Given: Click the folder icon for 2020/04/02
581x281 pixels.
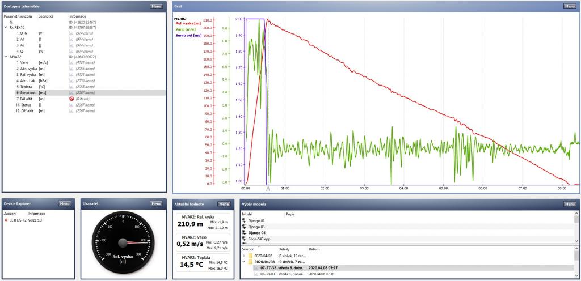Looking at the screenshot, I should (x=250, y=256).
